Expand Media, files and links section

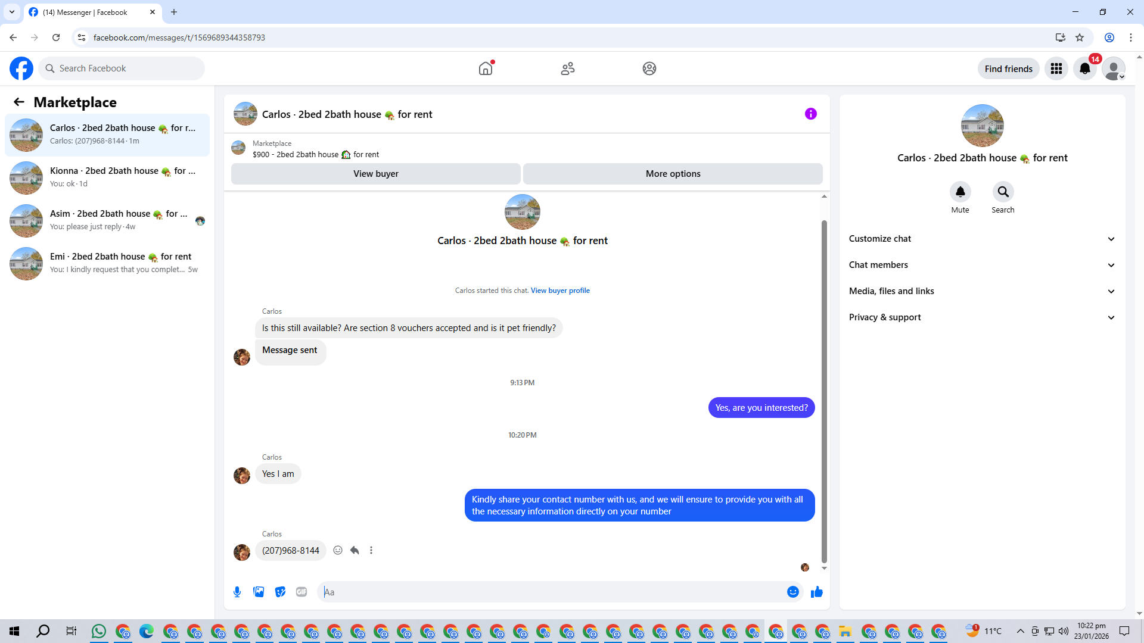982,291
